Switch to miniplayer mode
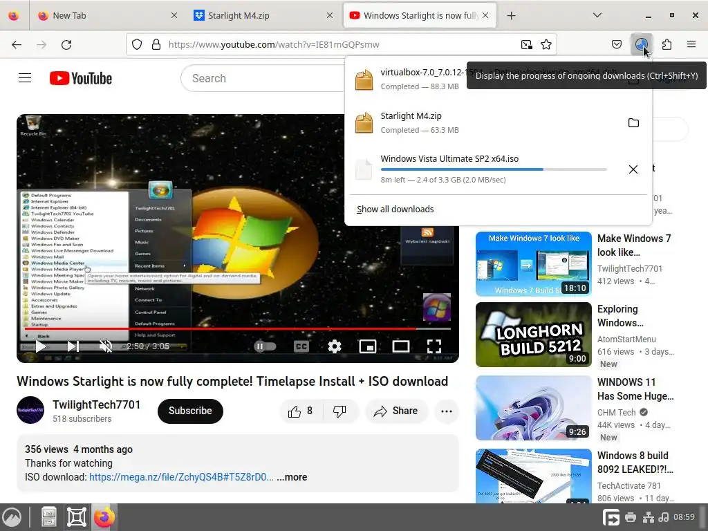This screenshot has width=708, height=531. click(368, 346)
